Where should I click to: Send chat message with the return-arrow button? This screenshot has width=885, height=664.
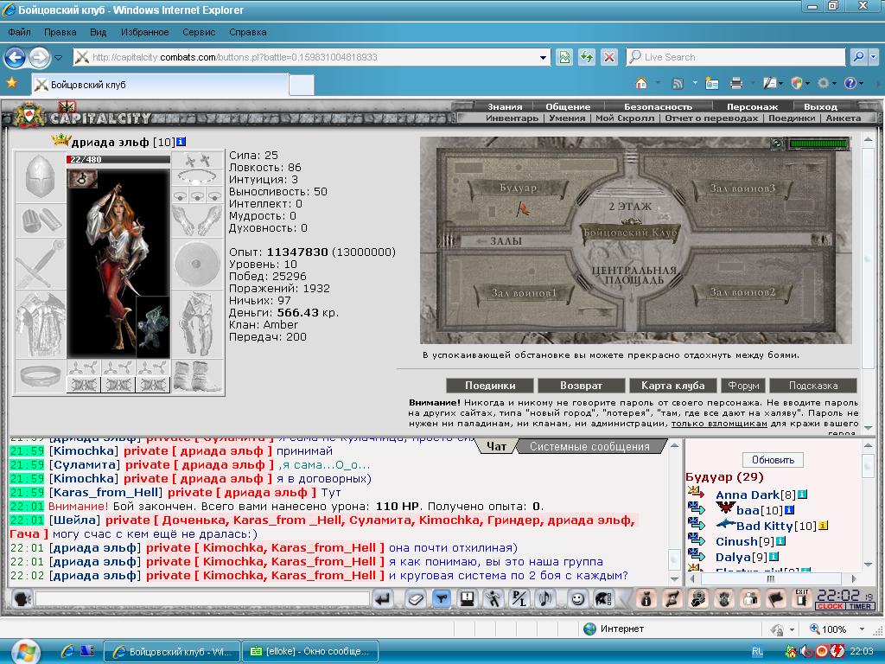[383, 599]
